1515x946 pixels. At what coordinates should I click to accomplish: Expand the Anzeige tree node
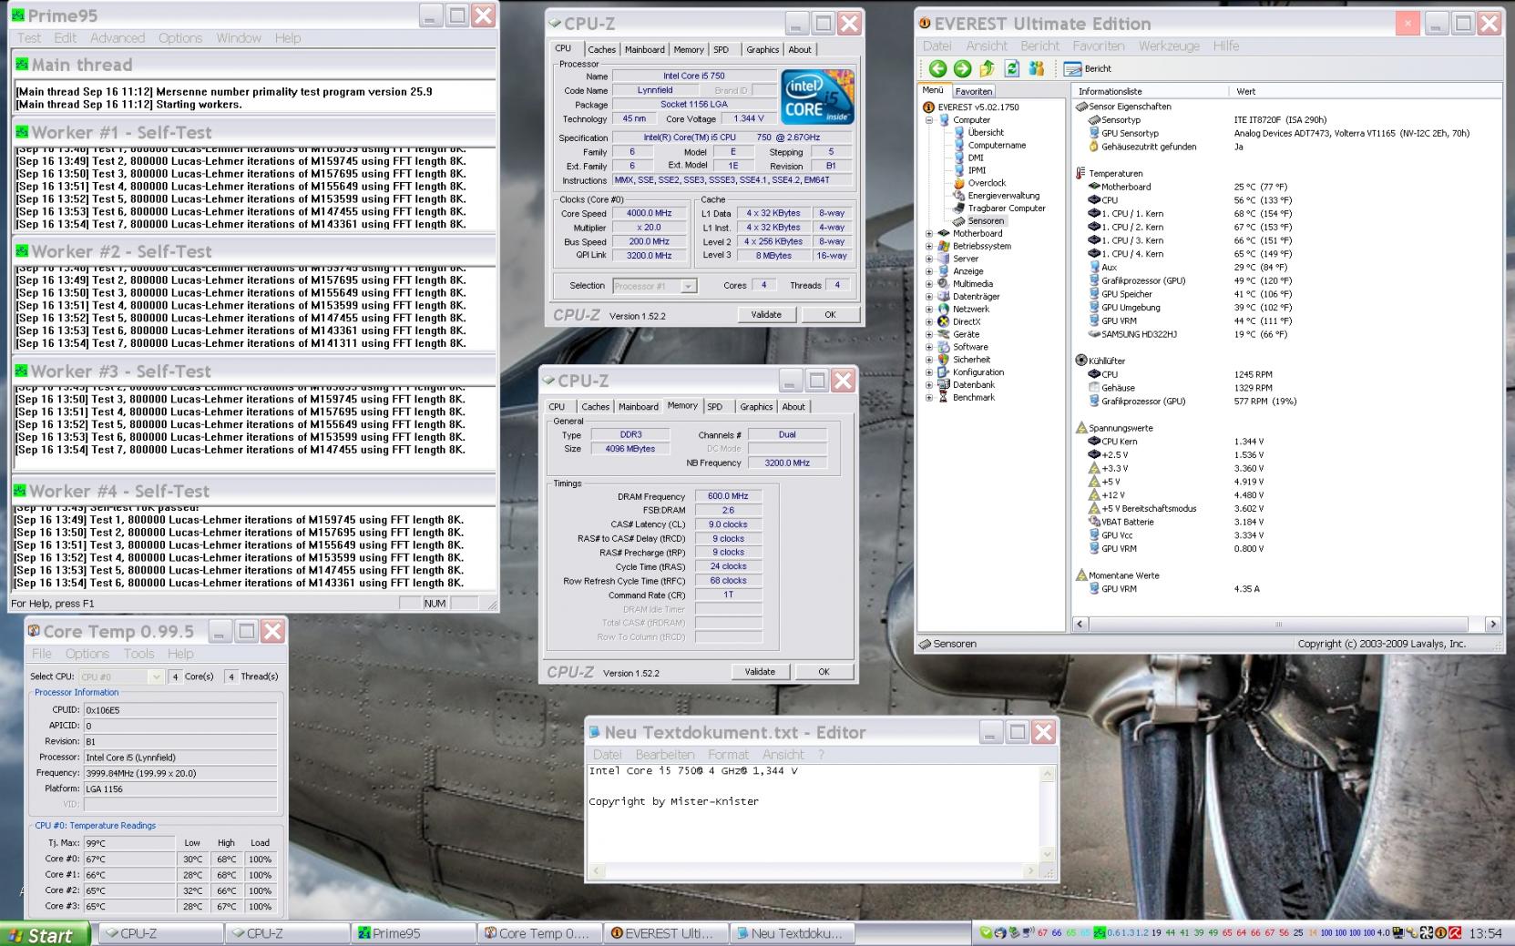[929, 271]
